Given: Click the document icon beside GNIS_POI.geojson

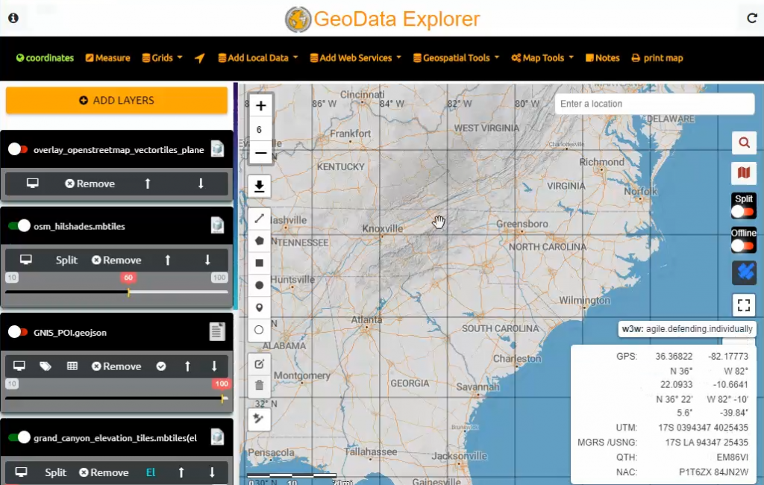Looking at the screenshot, I should (217, 331).
